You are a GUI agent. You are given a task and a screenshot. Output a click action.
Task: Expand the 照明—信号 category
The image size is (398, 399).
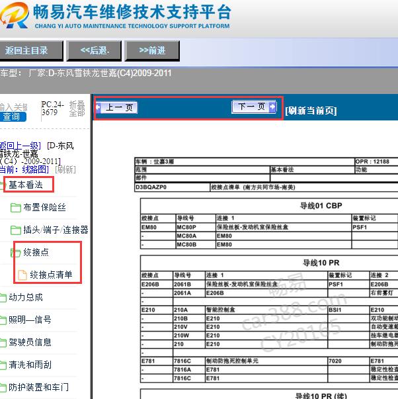(30, 320)
